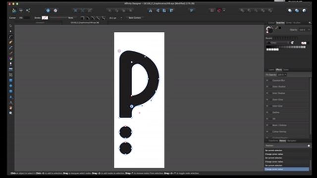This screenshot has width=317, height=178.
Task: Select the Transparency tool
Action: 11,64
